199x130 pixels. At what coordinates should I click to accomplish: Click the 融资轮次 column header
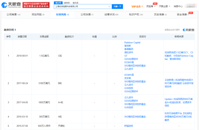point(69,37)
